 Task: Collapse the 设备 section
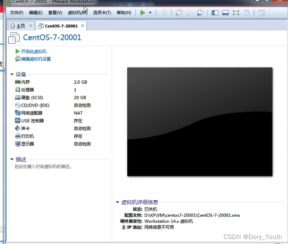coord(12,74)
